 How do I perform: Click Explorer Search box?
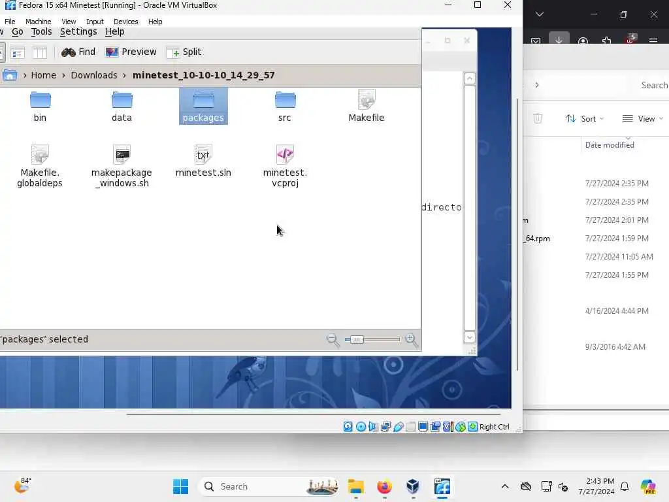coord(651,85)
